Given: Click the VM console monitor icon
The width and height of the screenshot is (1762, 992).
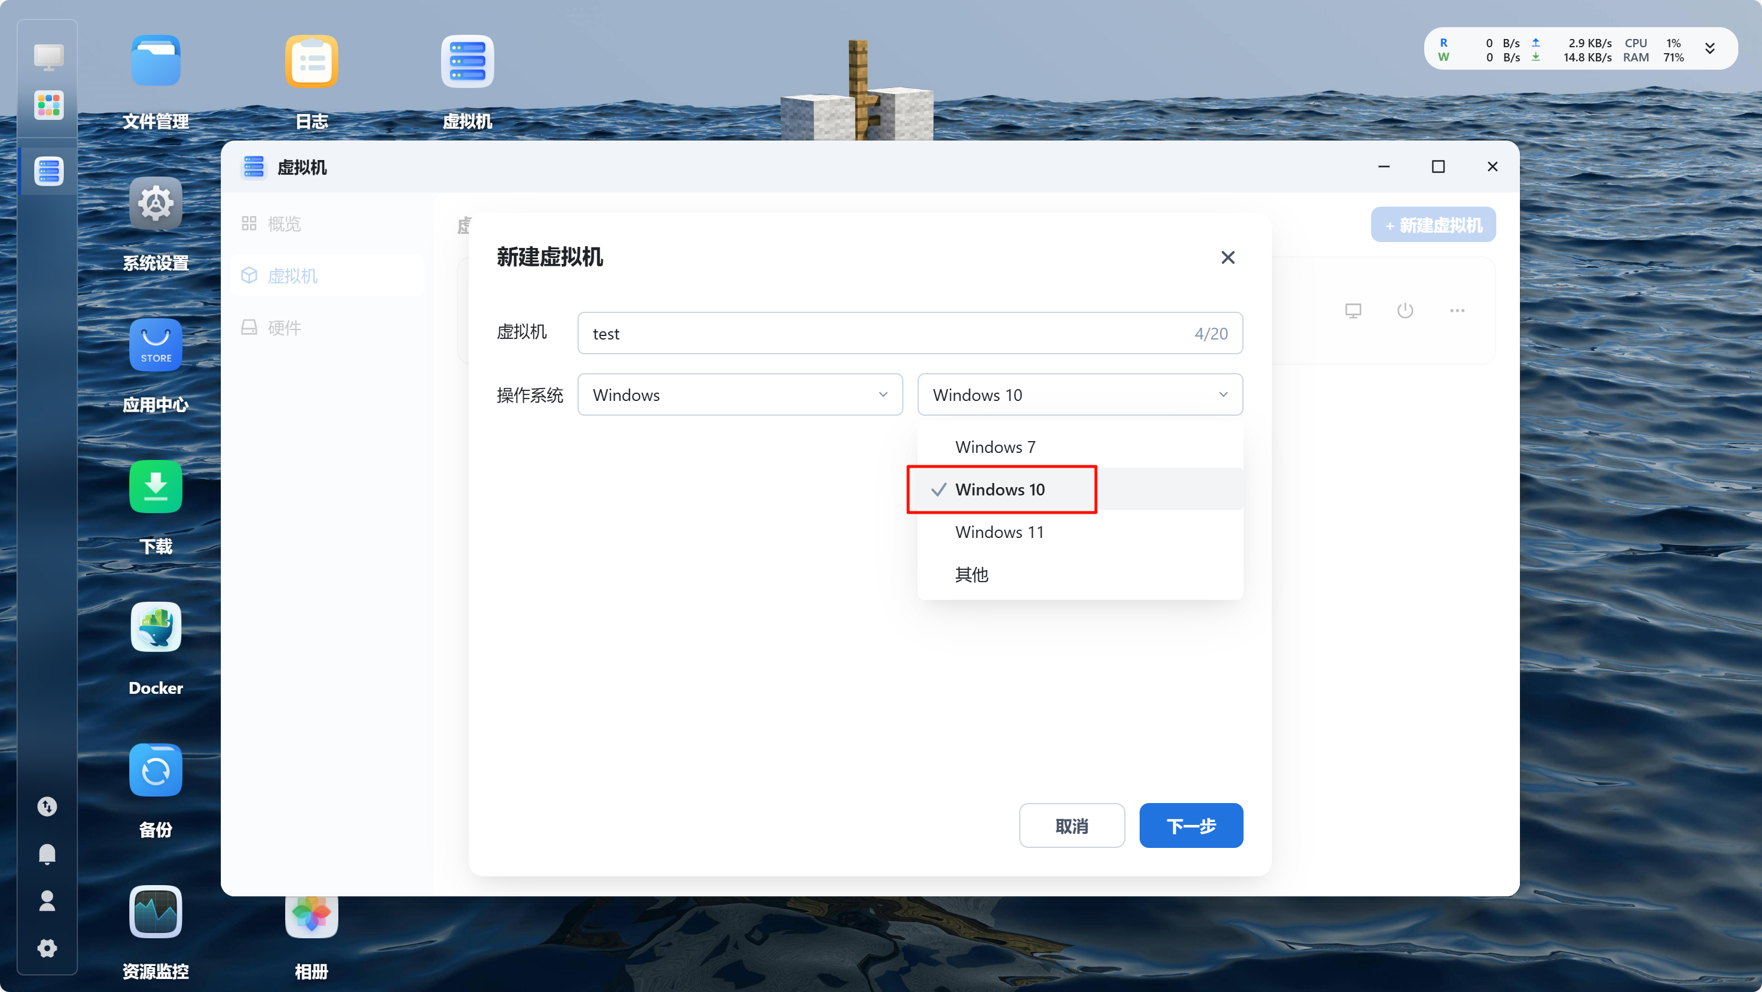Looking at the screenshot, I should 1353,311.
